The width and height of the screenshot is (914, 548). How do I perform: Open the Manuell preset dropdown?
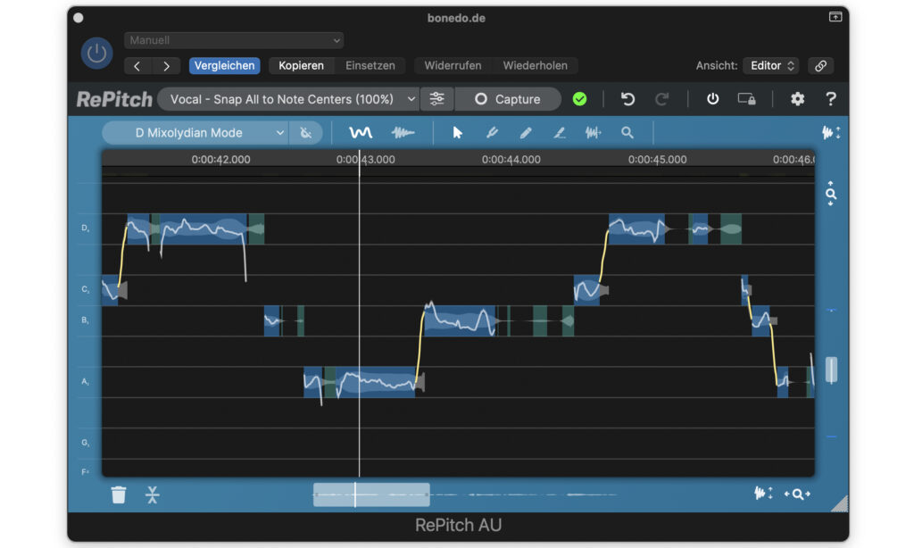tap(234, 40)
